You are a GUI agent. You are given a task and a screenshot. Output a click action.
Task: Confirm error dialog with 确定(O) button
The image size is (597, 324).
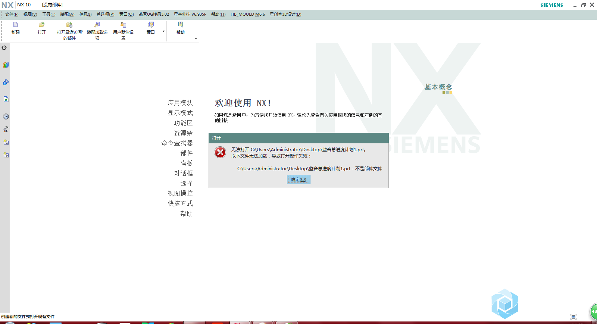(x=298, y=180)
